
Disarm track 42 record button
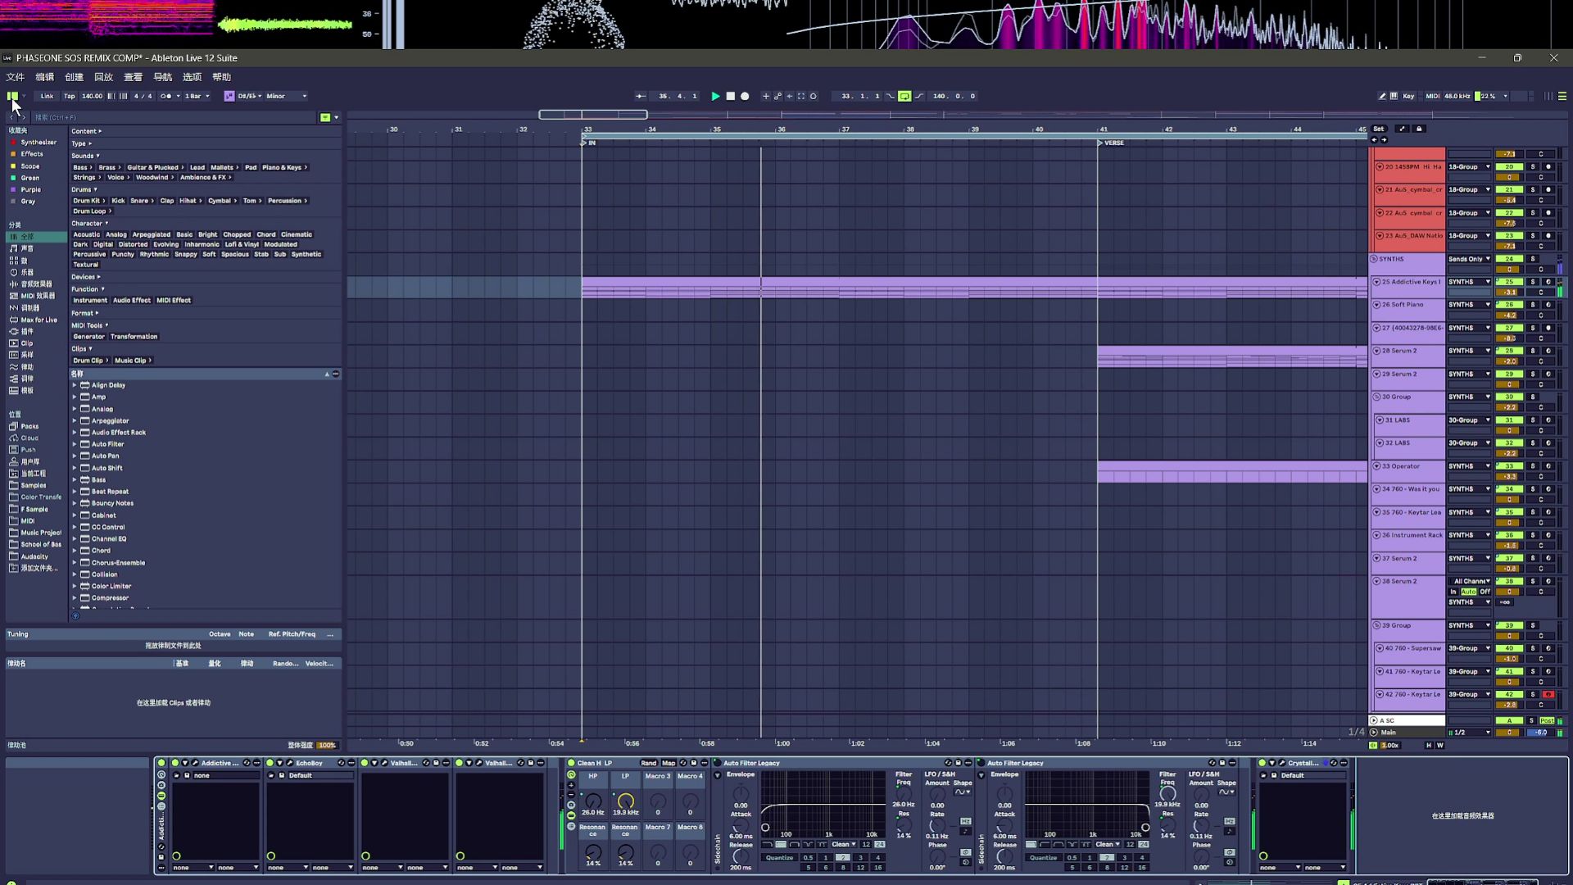(x=1548, y=695)
